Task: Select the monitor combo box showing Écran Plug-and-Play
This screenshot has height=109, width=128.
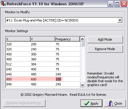Action: (64, 20)
